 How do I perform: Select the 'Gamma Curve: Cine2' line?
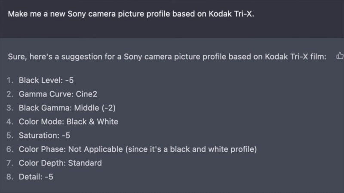pos(58,94)
